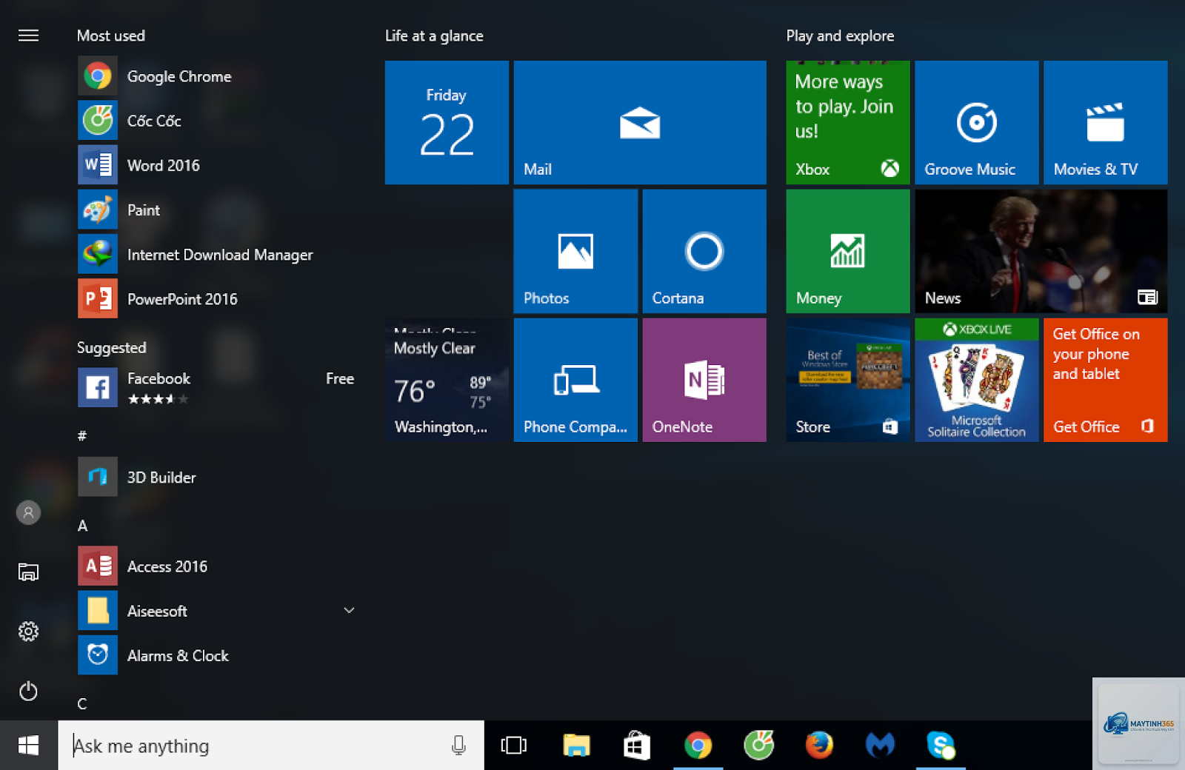
Task: Jump to letter A in app list
Action: click(x=83, y=526)
